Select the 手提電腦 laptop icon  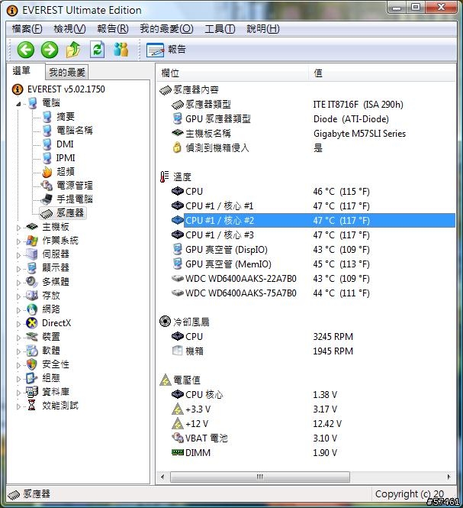coord(47,199)
